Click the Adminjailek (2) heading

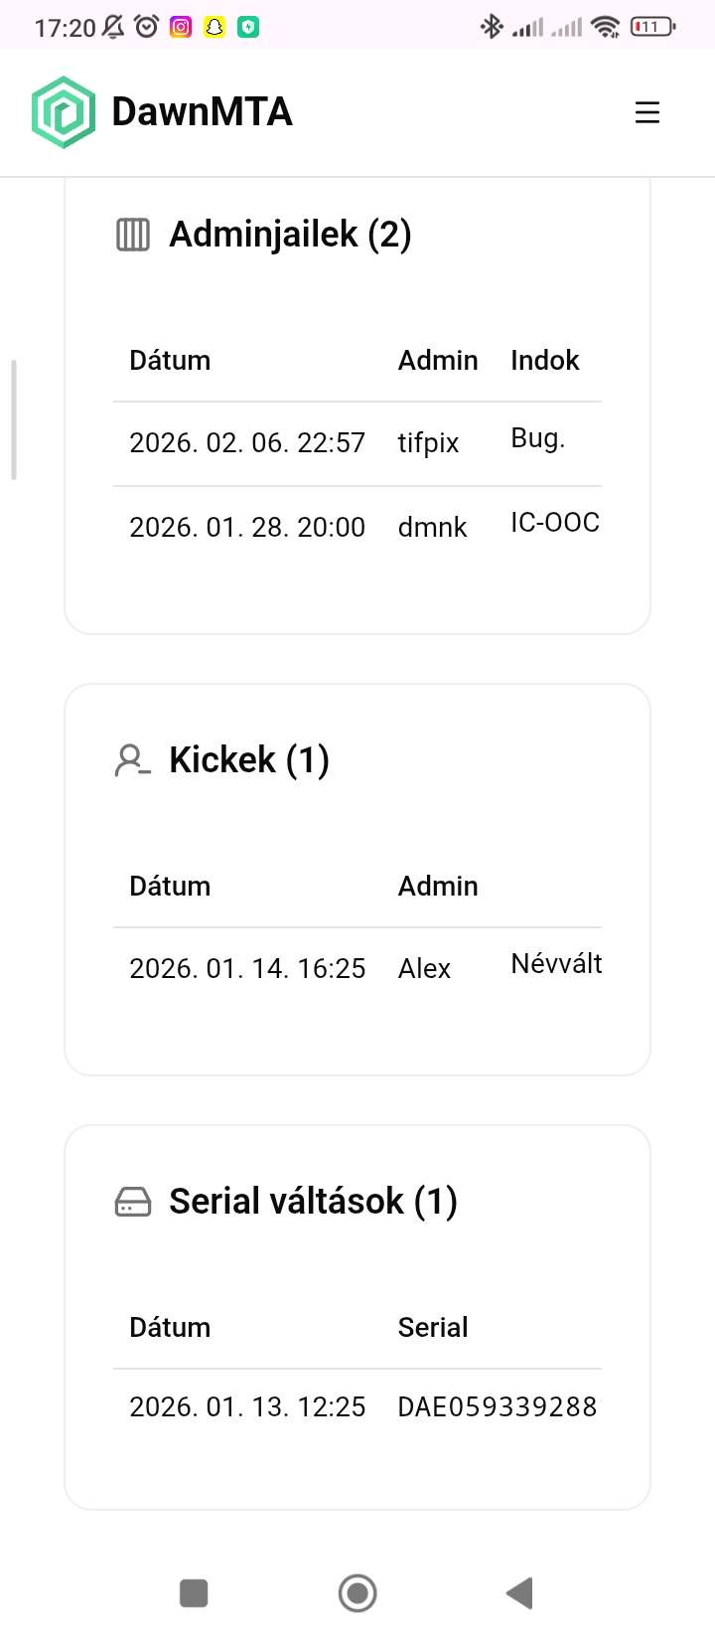(290, 235)
